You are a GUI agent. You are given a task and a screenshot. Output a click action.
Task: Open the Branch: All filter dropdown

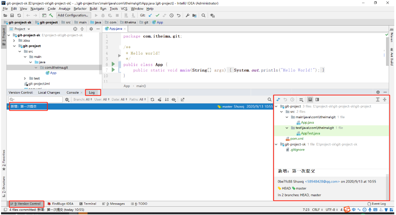click(x=83, y=100)
